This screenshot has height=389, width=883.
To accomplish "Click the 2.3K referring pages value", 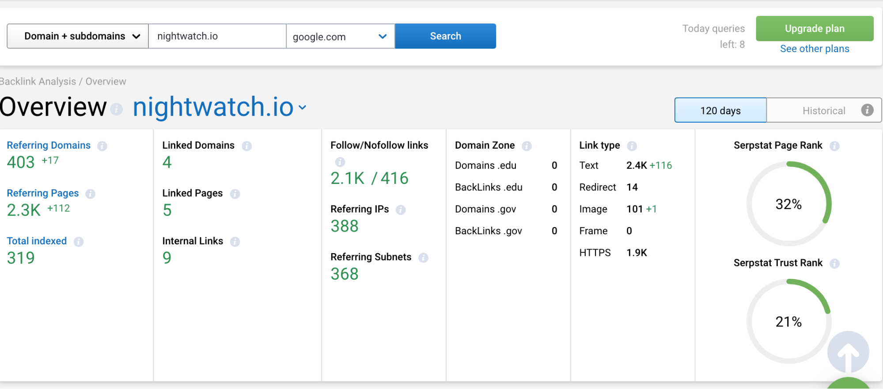I will tap(24, 210).
